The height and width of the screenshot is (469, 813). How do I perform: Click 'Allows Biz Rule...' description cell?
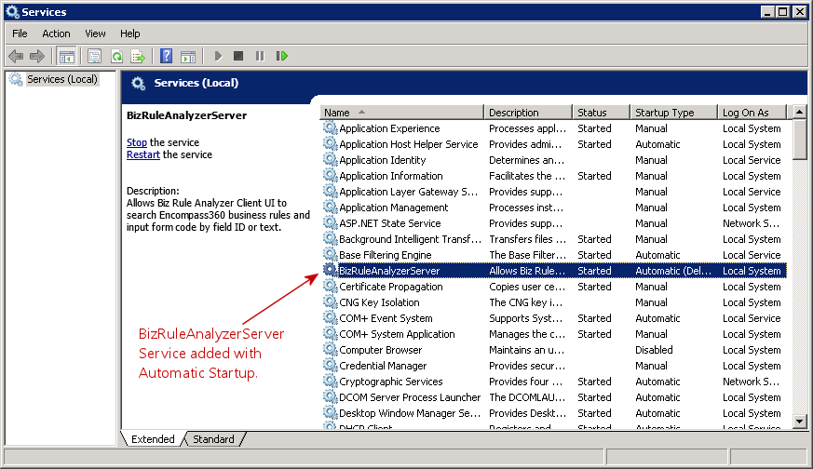pyautogui.click(x=527, y=271)
